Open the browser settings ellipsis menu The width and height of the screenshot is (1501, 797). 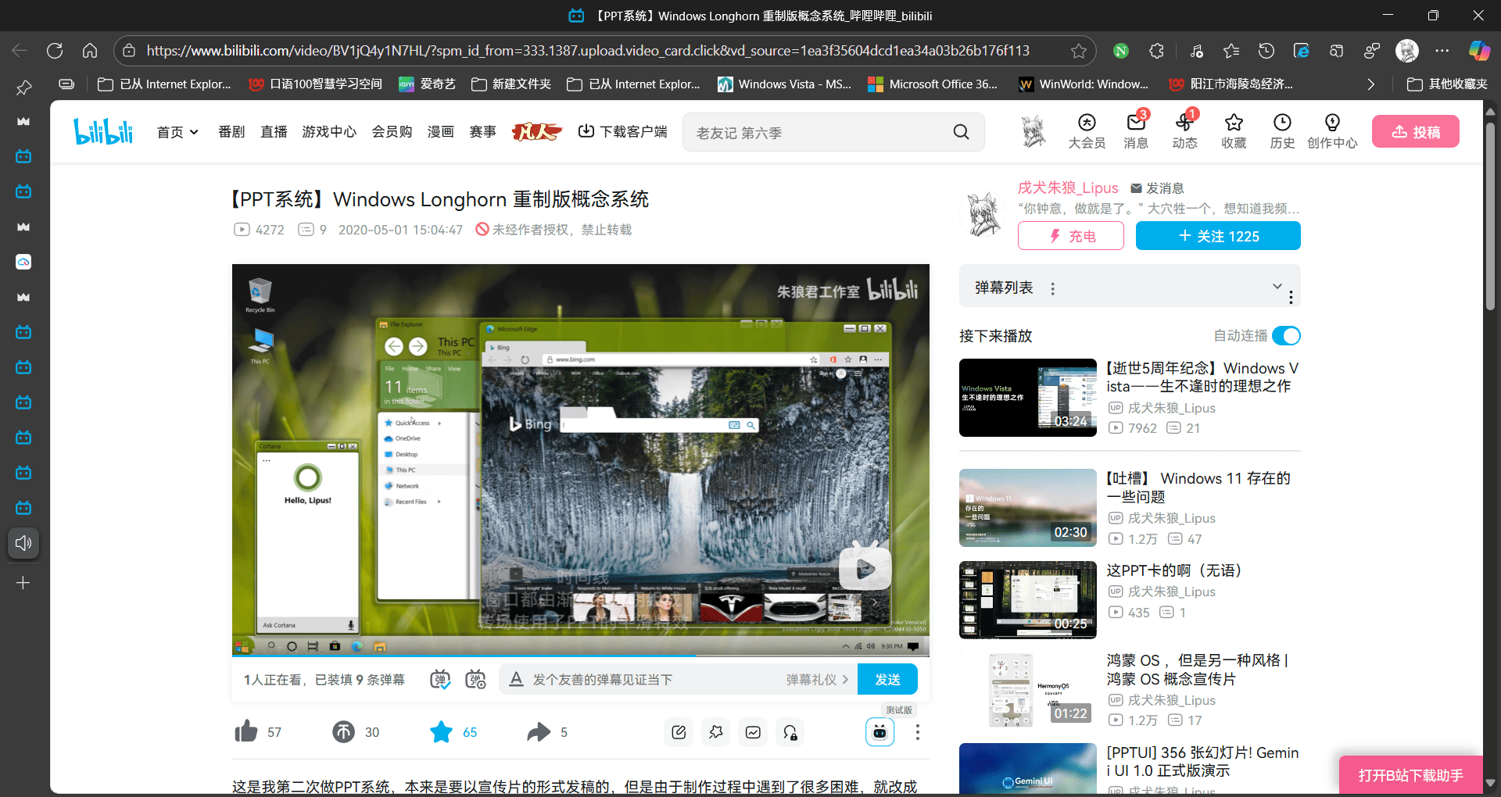1442,51
